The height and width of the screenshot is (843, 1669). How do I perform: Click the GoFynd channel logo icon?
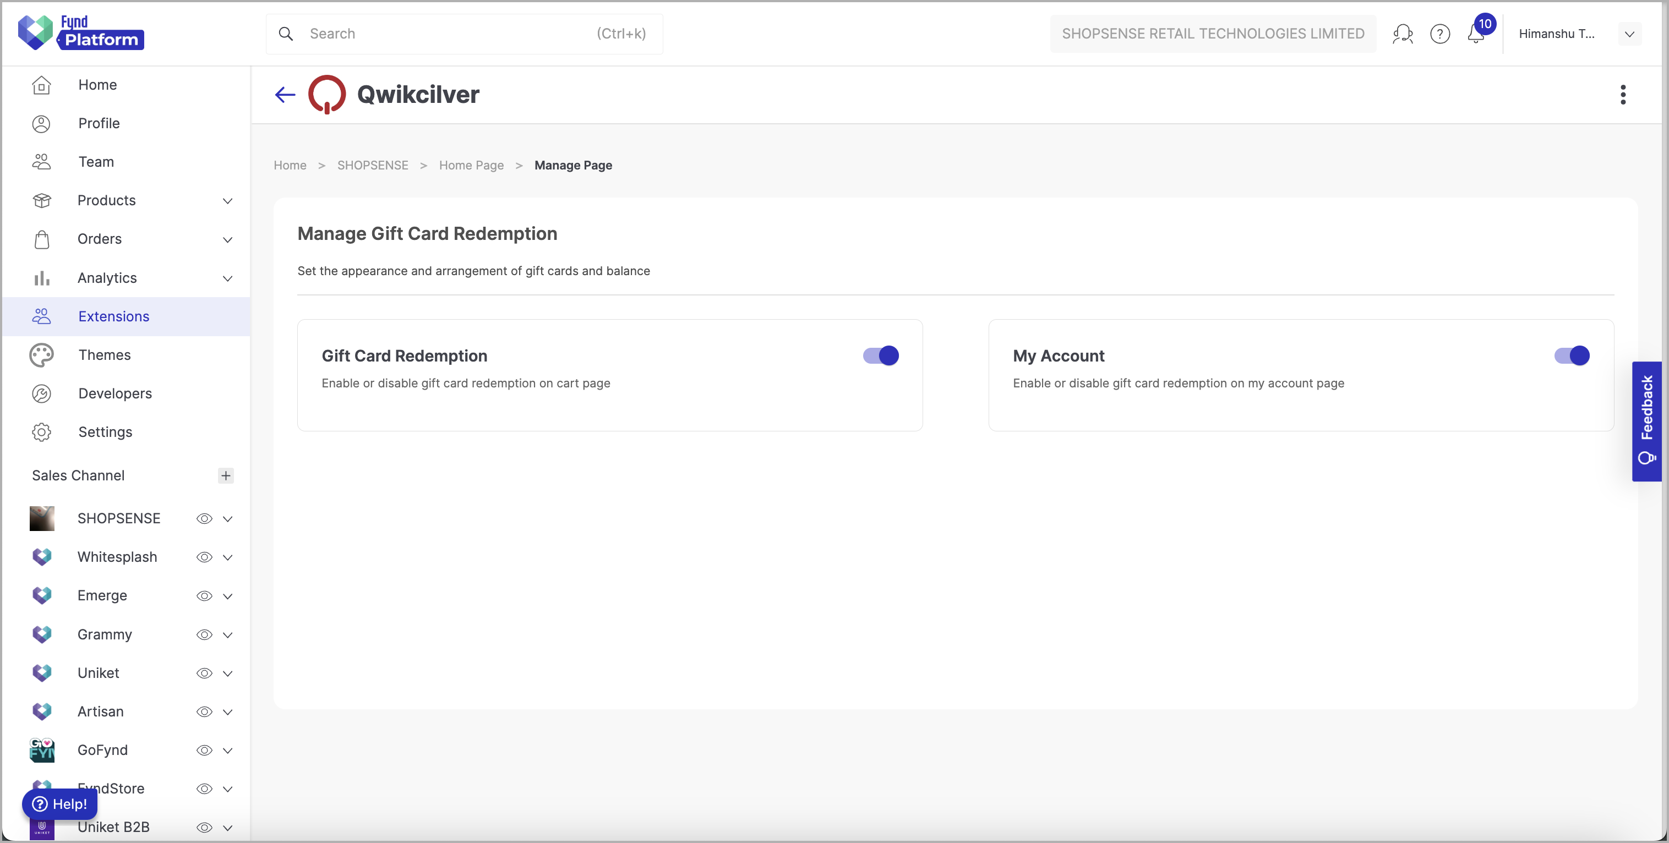pyautogui.click(x=42, y=751)
